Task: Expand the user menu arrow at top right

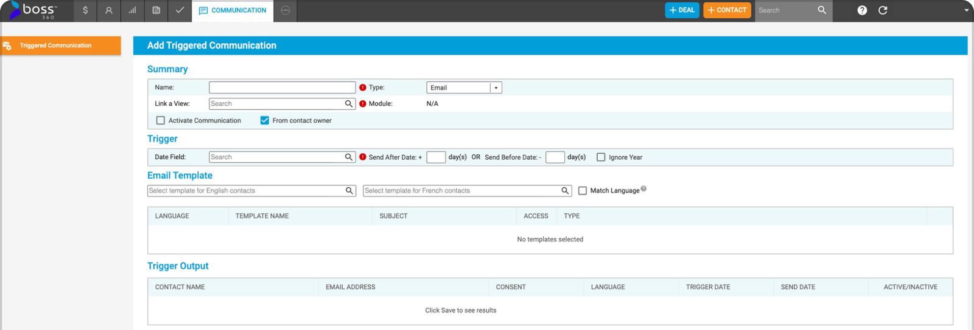Action: [966, 10]
